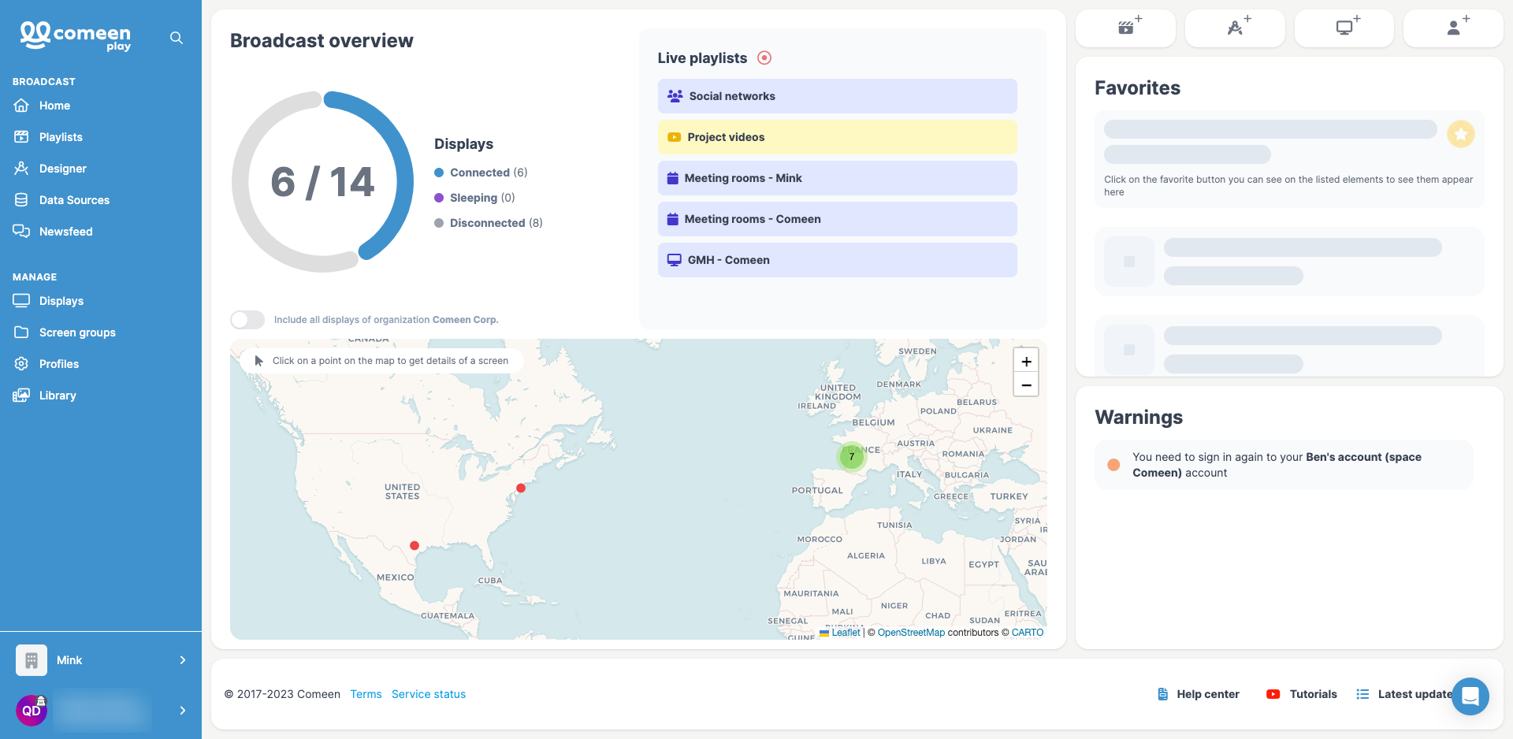Click the Screen groups folder icon
Screen dimensions: 1513x739
21,332
